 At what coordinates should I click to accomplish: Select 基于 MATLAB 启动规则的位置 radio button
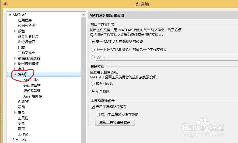93,42
